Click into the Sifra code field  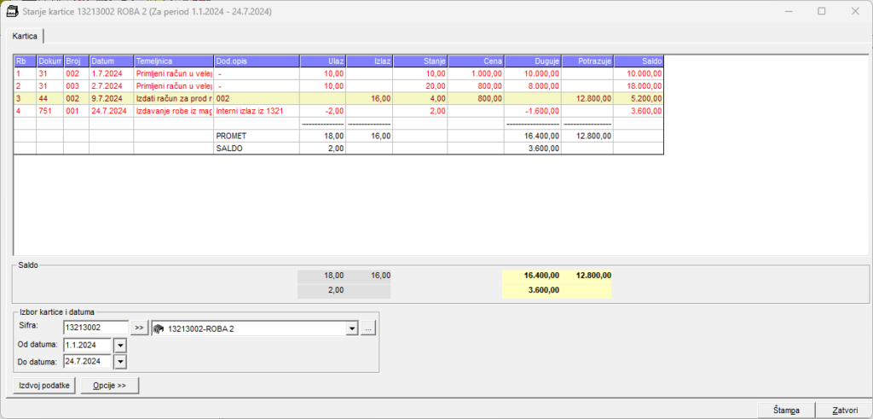coord(94,328)
